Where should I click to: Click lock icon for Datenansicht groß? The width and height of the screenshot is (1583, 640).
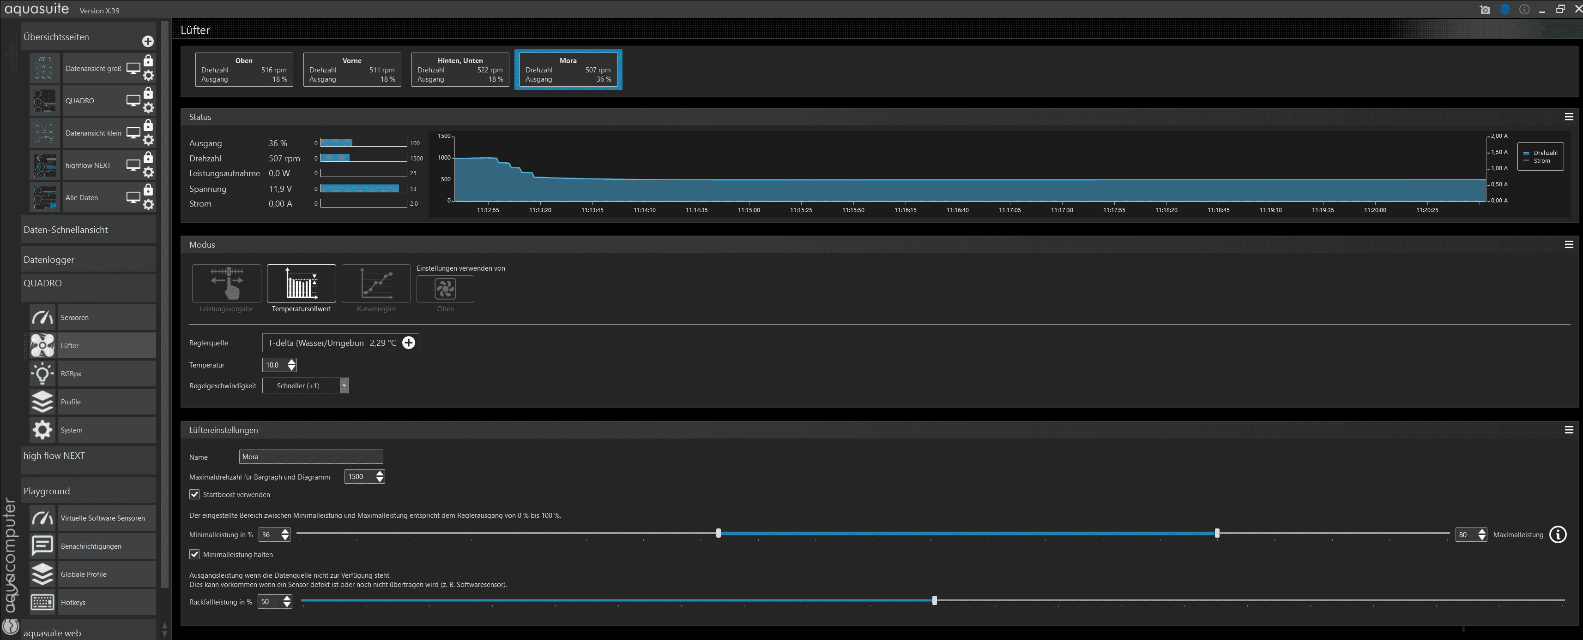148,61
